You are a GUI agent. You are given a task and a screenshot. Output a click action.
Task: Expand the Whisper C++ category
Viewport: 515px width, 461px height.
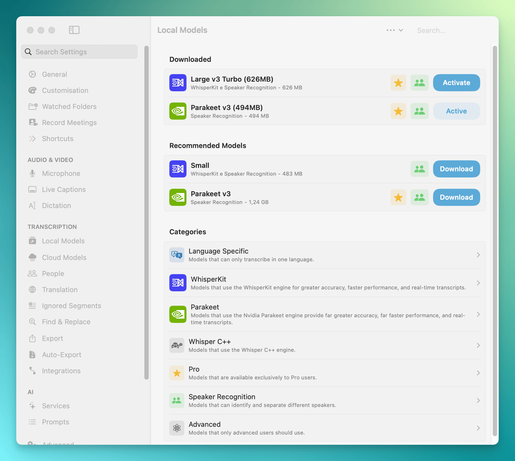click(x=325, y=345)
